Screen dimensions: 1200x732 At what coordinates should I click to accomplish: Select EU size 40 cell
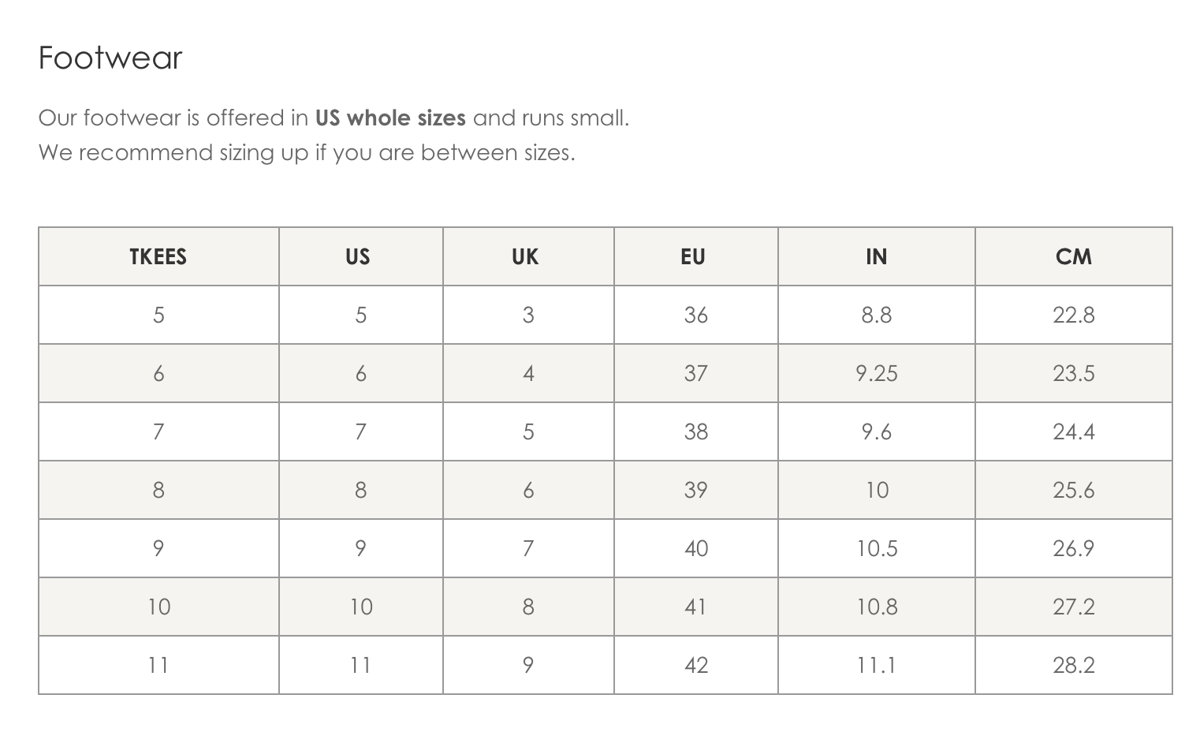click(696, 548)
